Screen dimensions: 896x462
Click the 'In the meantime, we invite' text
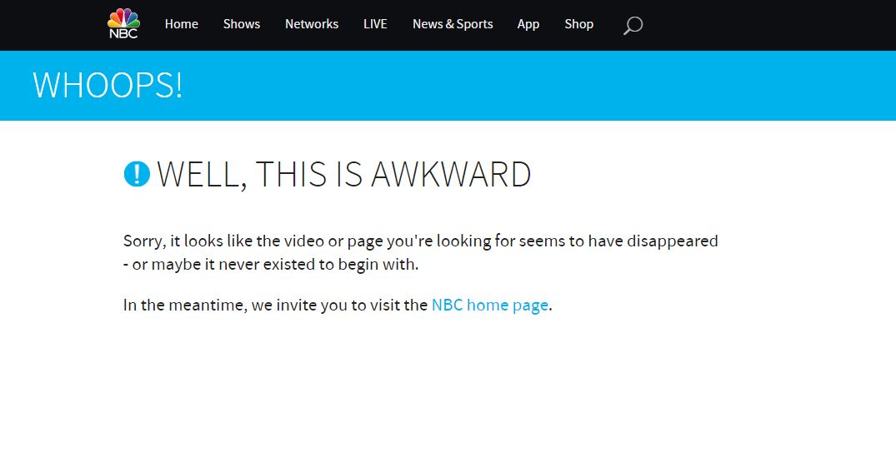point(275,305)
